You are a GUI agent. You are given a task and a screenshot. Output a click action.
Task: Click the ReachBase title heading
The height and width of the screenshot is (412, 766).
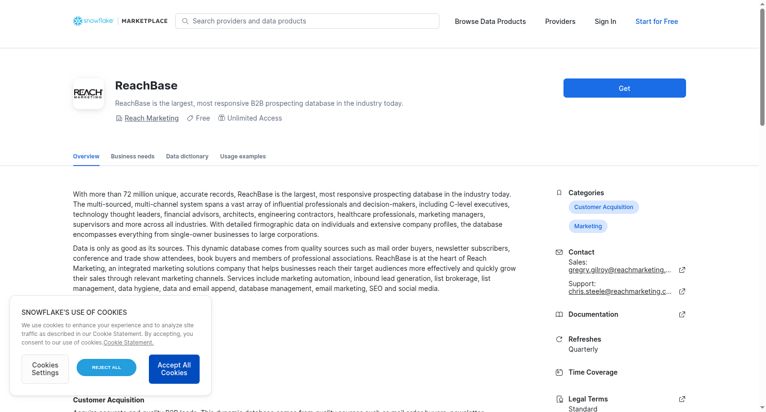click(146, 86)
